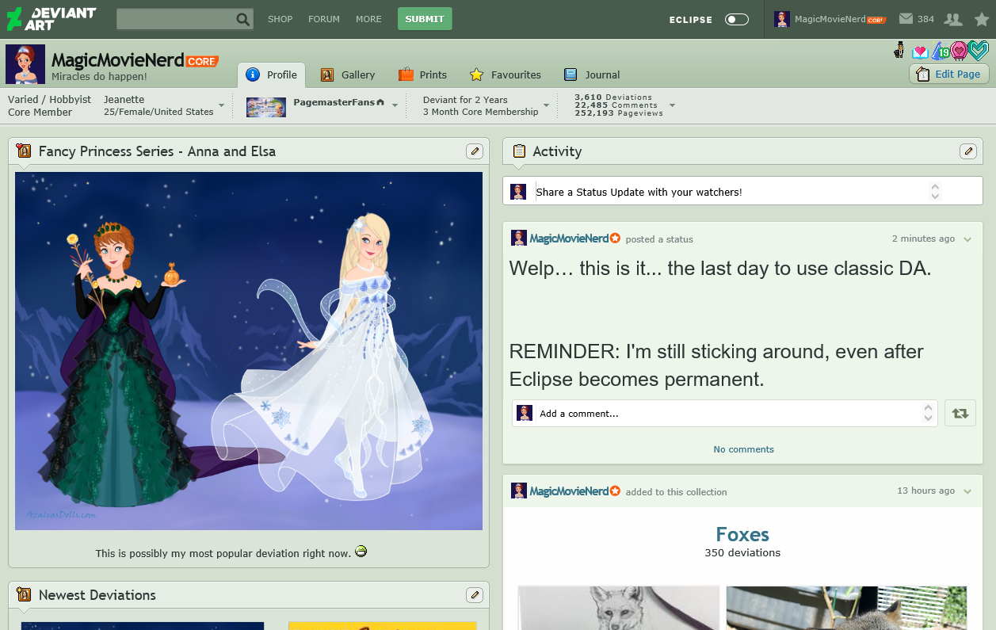Click the author avatar on the status post
996x630 pixels.
518,238
